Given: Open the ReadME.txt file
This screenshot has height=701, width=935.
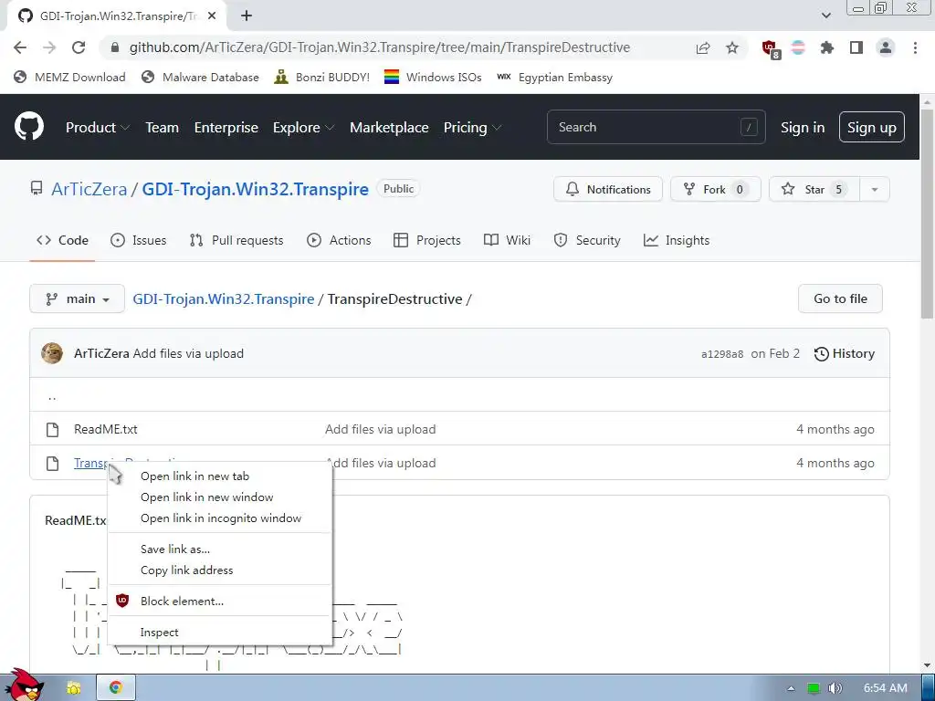Looking at the screenshot, I should click(x=106, y=429).
